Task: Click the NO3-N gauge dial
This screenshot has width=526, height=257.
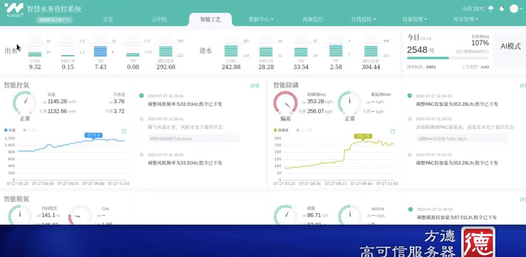Action: coord(350,215)
